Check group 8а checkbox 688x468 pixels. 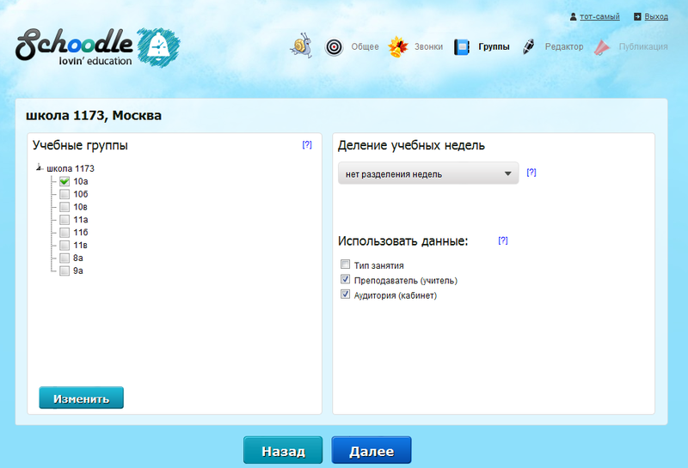coord(64,258)
